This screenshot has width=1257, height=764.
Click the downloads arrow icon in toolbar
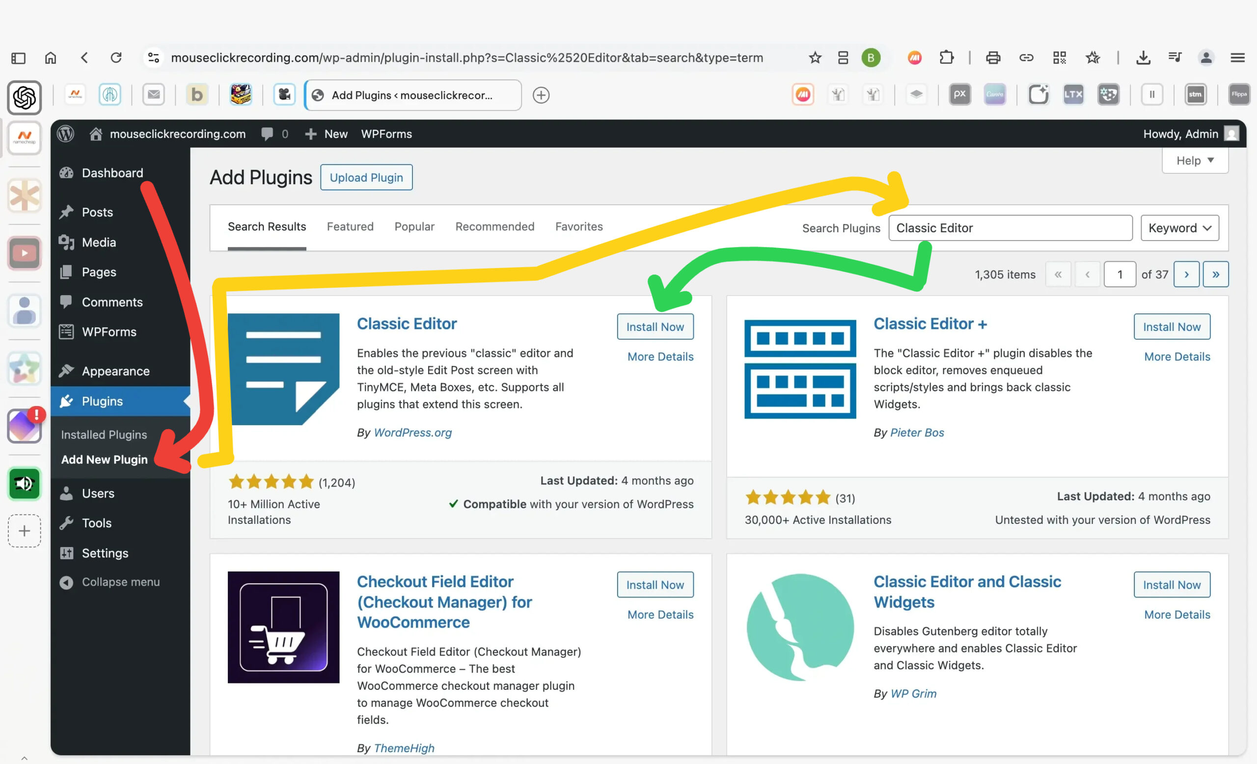click(1143, 57)
